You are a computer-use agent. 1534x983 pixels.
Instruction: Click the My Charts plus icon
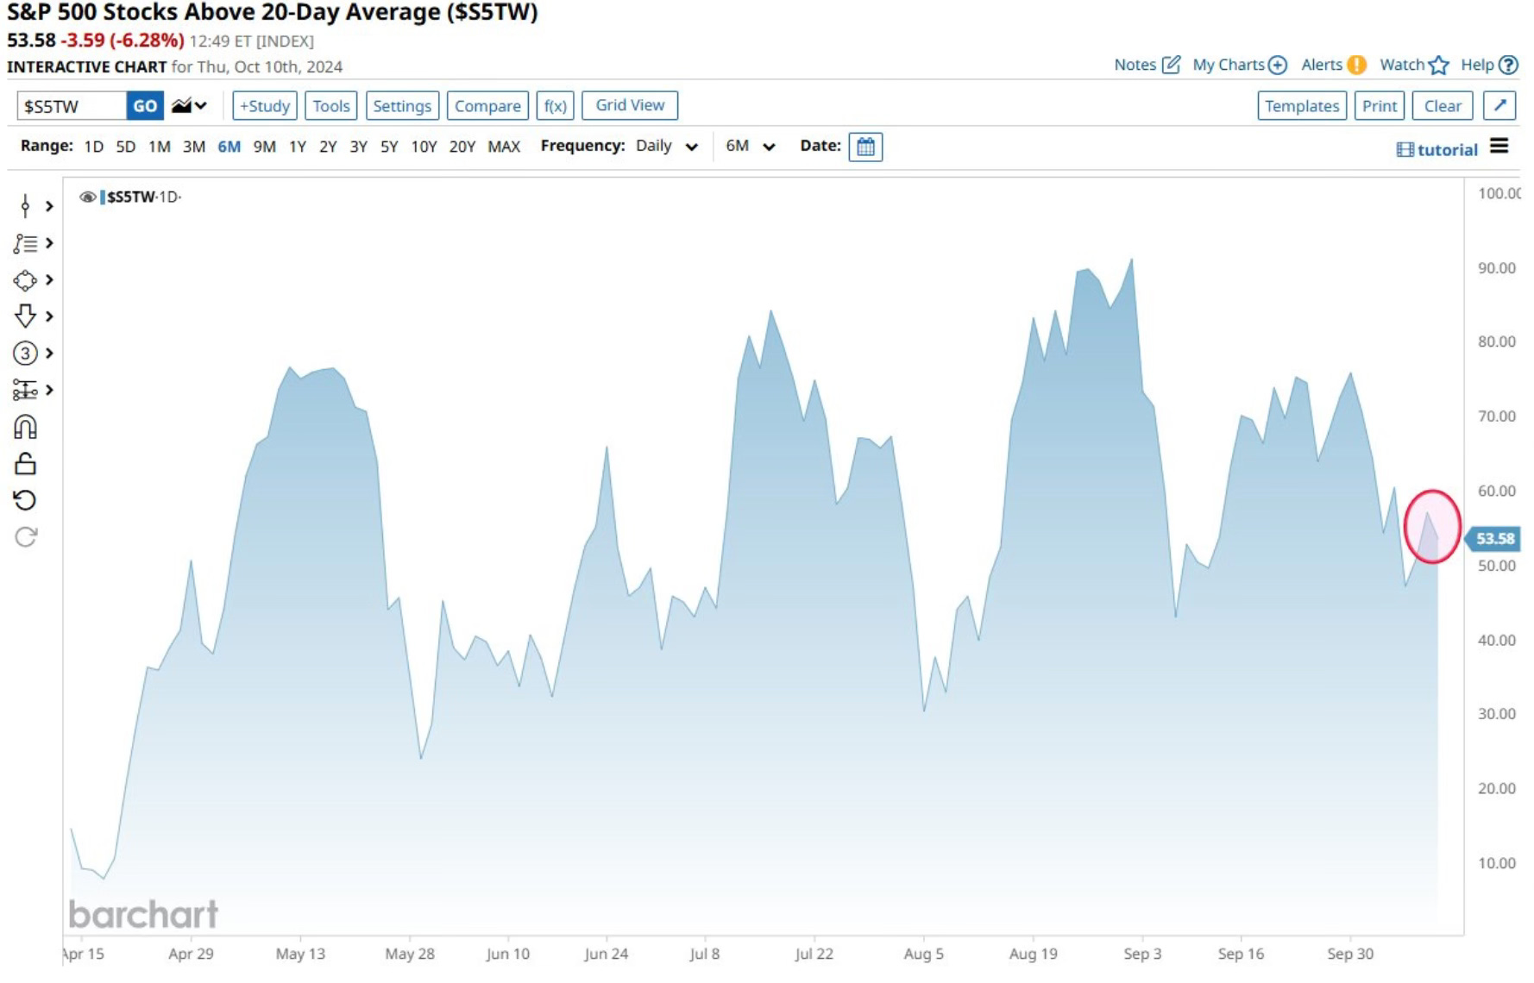coord(1278,66)
